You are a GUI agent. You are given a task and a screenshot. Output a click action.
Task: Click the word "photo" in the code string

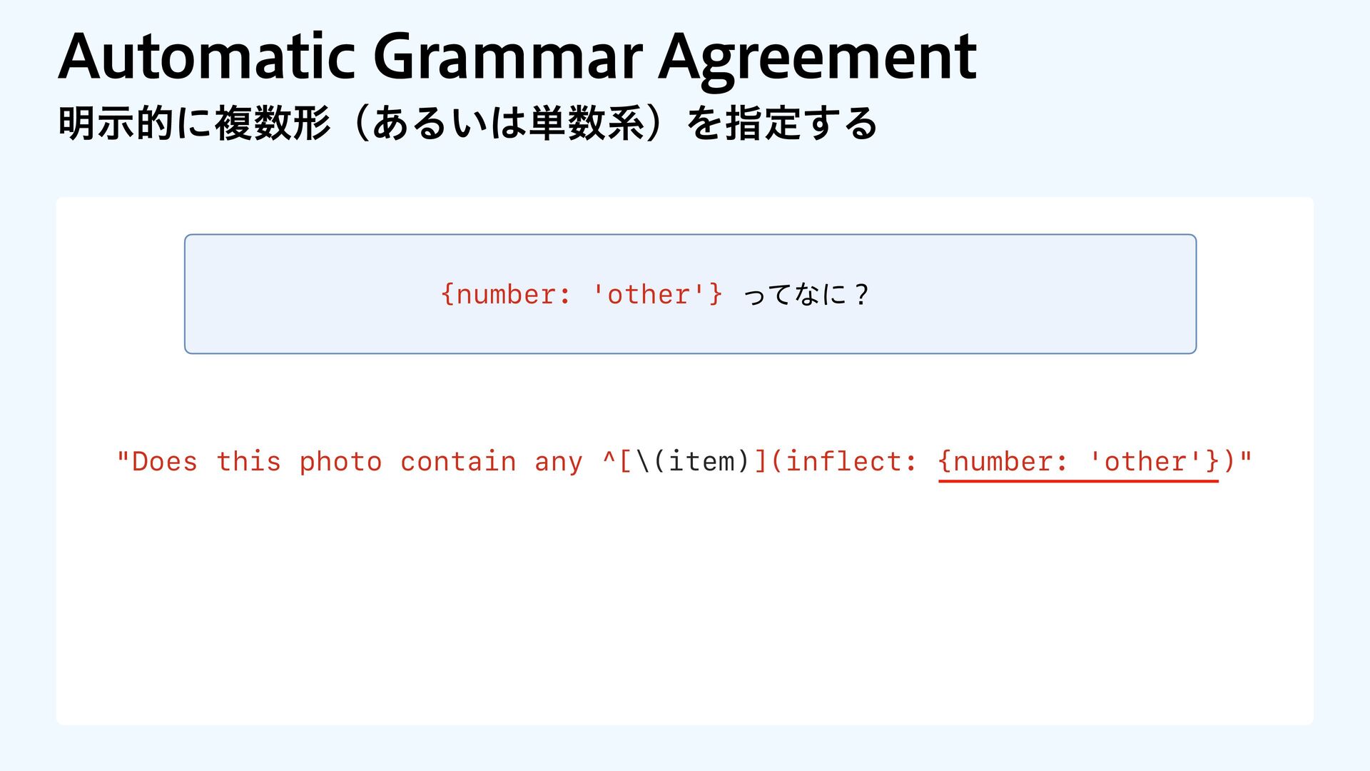point(340,462)
